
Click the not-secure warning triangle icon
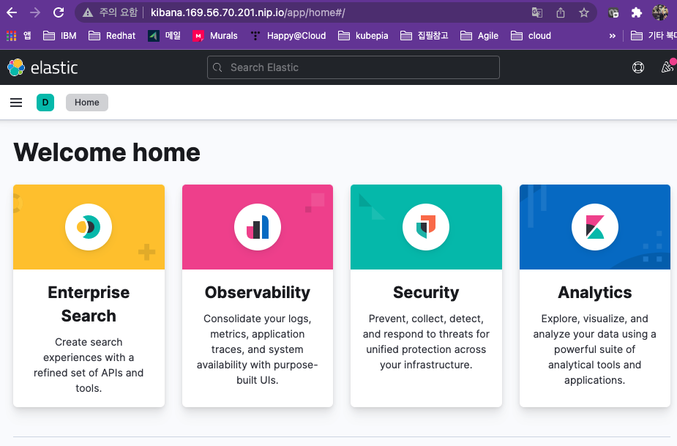click(88, 12)
